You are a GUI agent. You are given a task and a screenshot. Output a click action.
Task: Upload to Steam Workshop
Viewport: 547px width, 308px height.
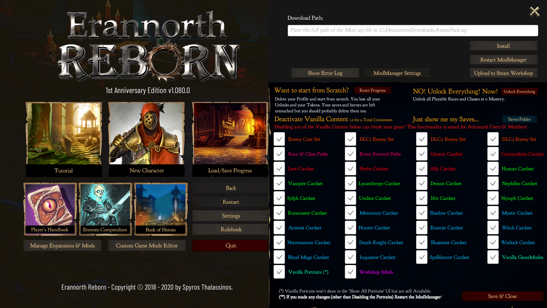[x=503, y=73]
